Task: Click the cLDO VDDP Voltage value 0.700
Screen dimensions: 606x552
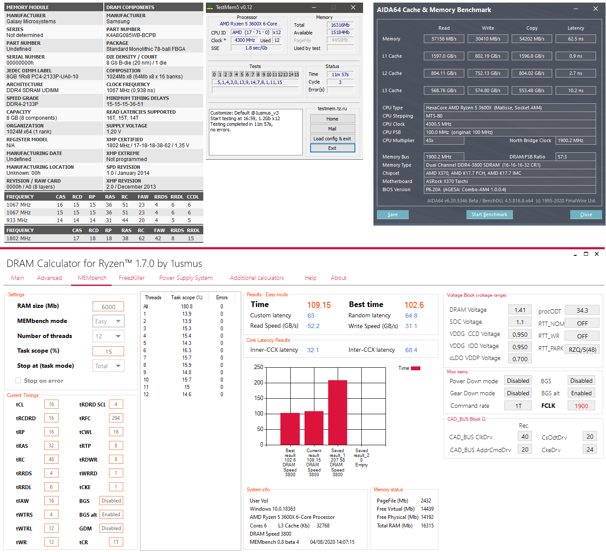Action: click(x=520, y=359)
